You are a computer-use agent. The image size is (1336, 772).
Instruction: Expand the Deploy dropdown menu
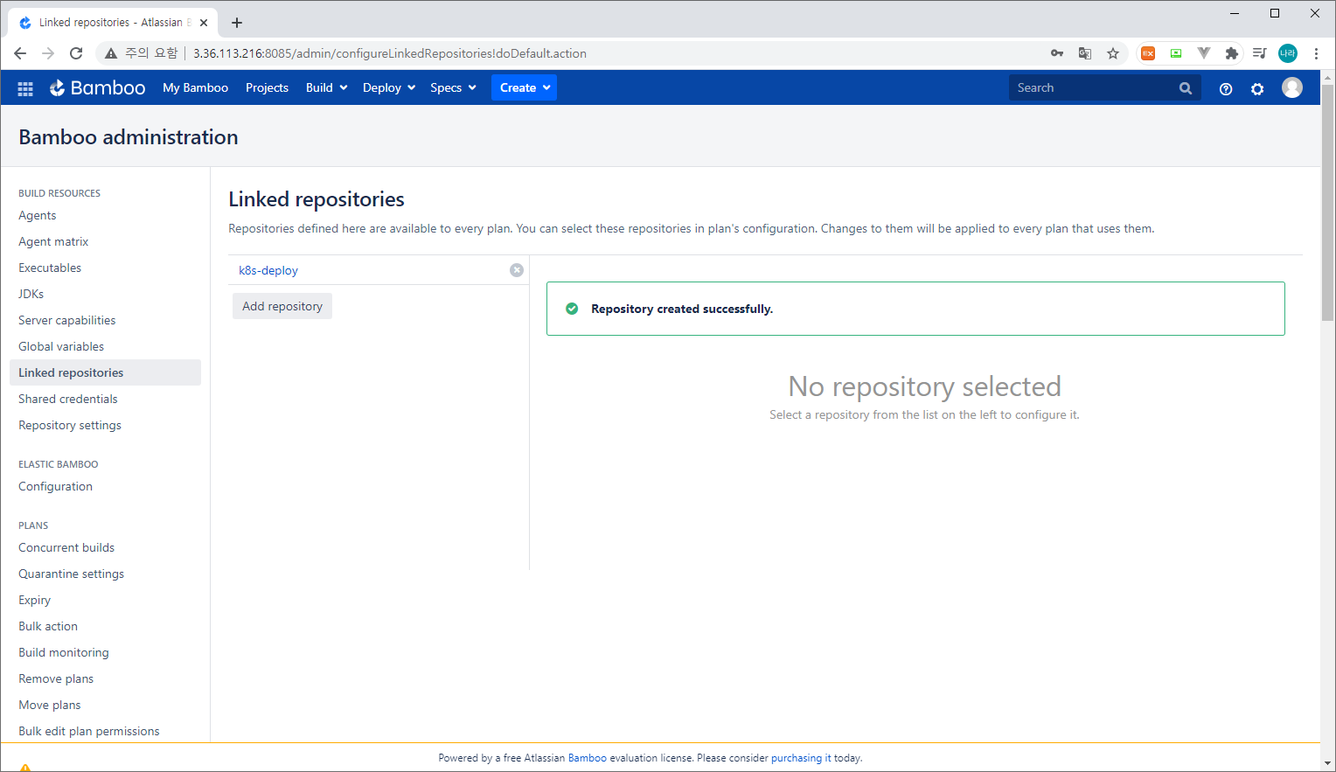click(x=389, y=87)
